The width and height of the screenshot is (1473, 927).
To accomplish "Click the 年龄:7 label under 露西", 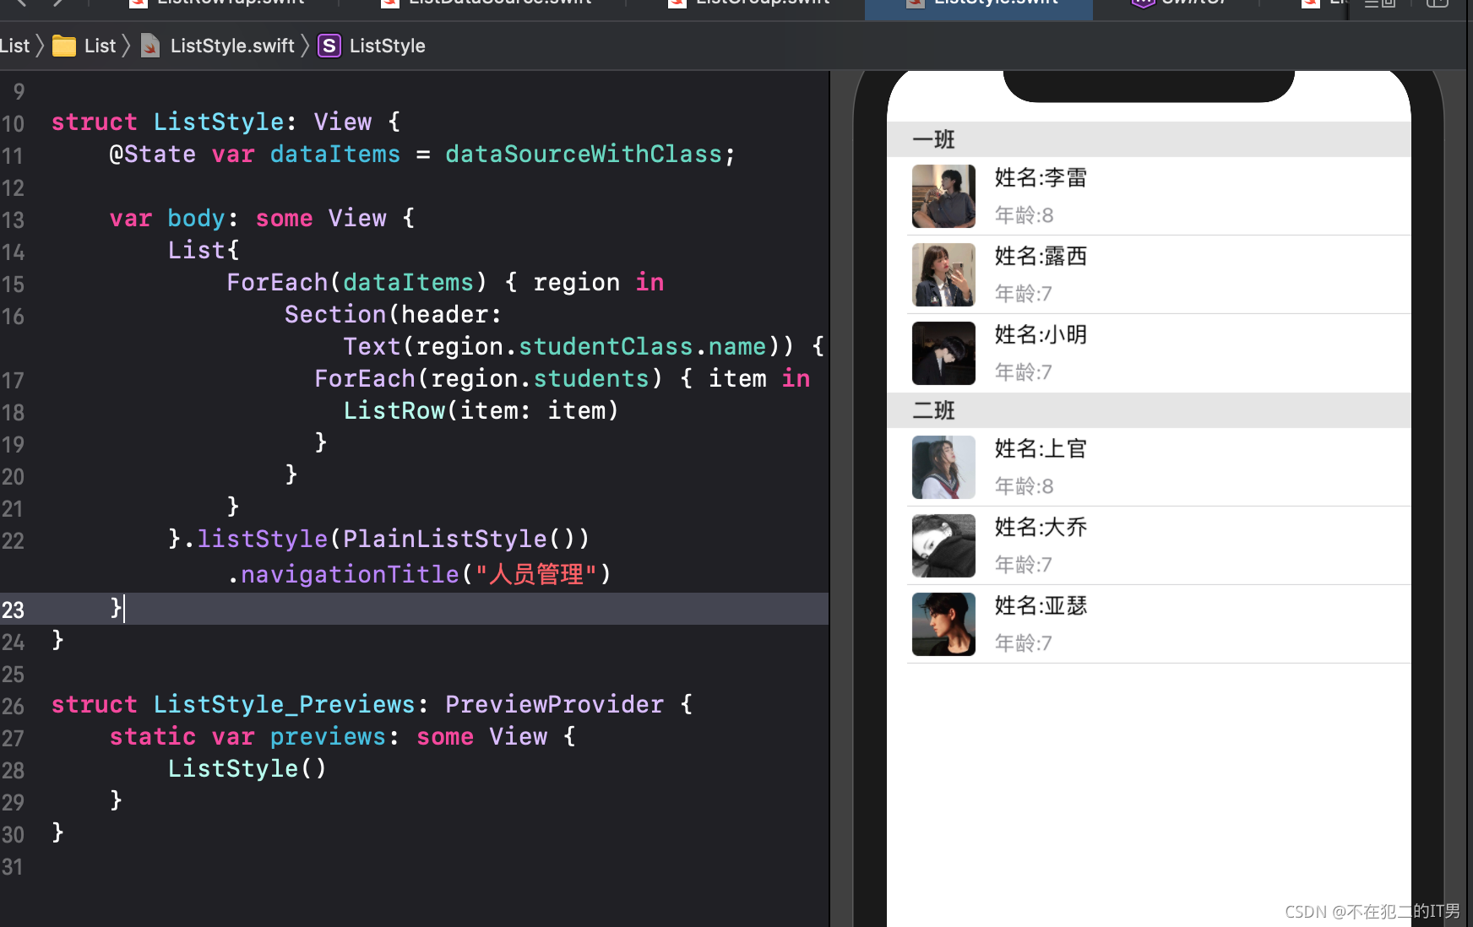I will pos(1024,294).
